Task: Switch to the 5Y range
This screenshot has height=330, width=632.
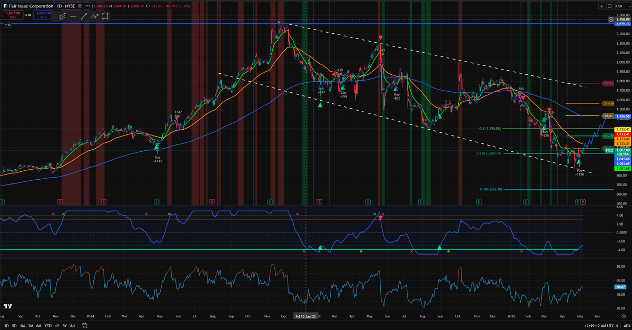Action: (x=65, y=326)
